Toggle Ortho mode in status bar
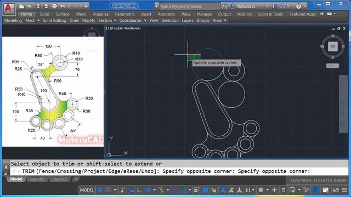 pyautogui.click(x=139, y=190)
